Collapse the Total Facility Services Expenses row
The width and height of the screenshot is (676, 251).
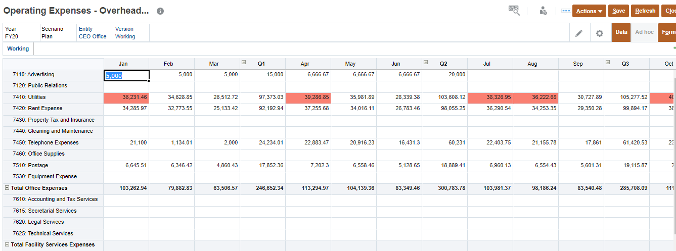click(x=7, y=244)
